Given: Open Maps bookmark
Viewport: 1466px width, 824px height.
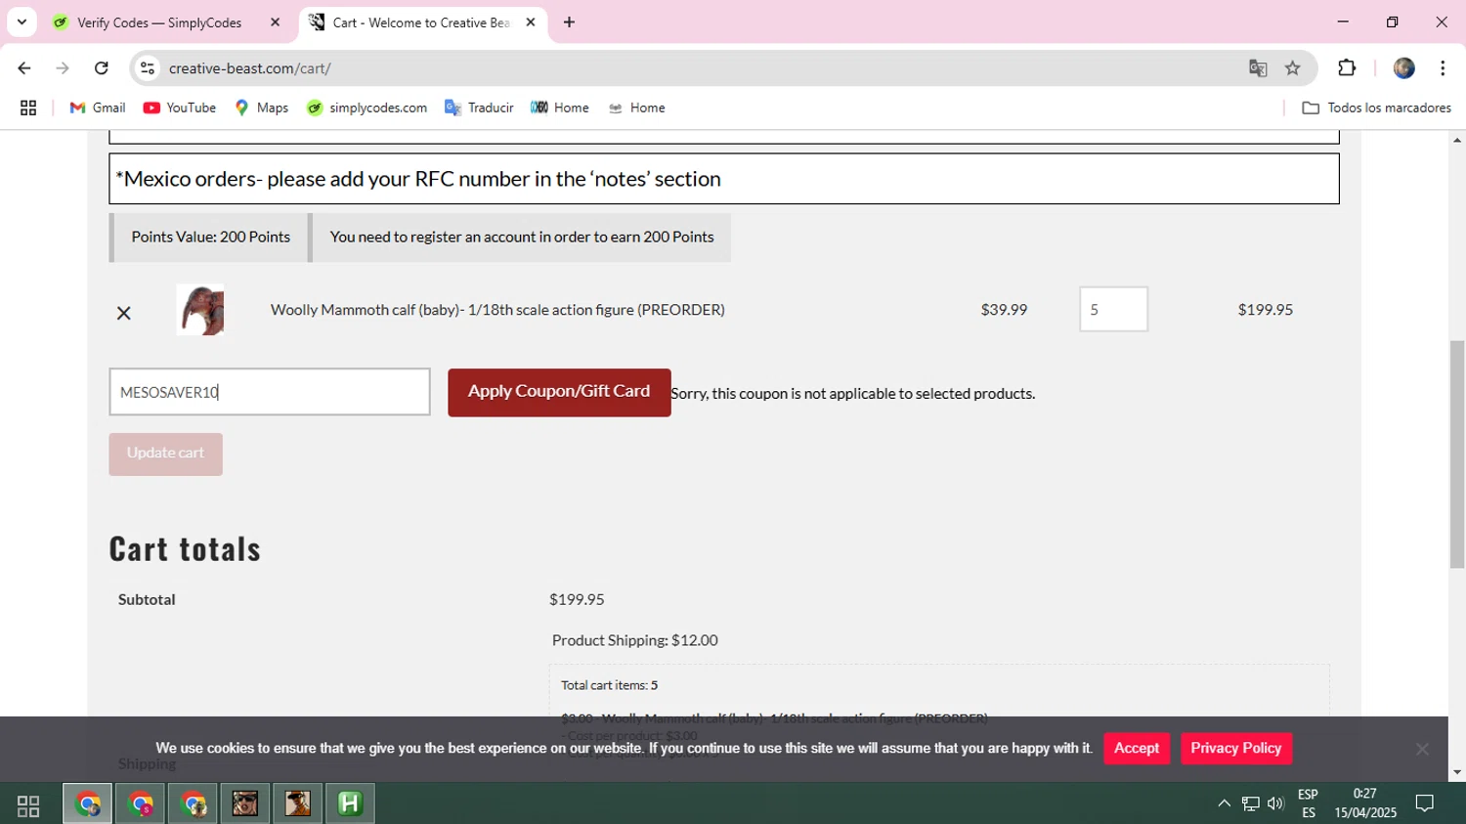Looking at the screenshot, I should click(262, 108).
